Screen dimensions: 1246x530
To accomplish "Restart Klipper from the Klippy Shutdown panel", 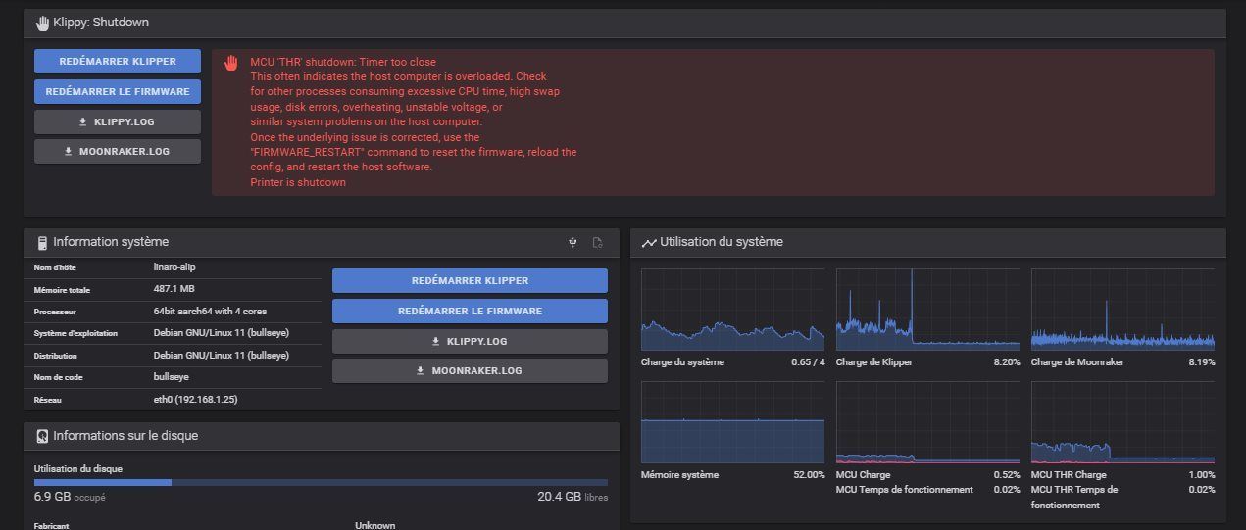I will [118, 61].
